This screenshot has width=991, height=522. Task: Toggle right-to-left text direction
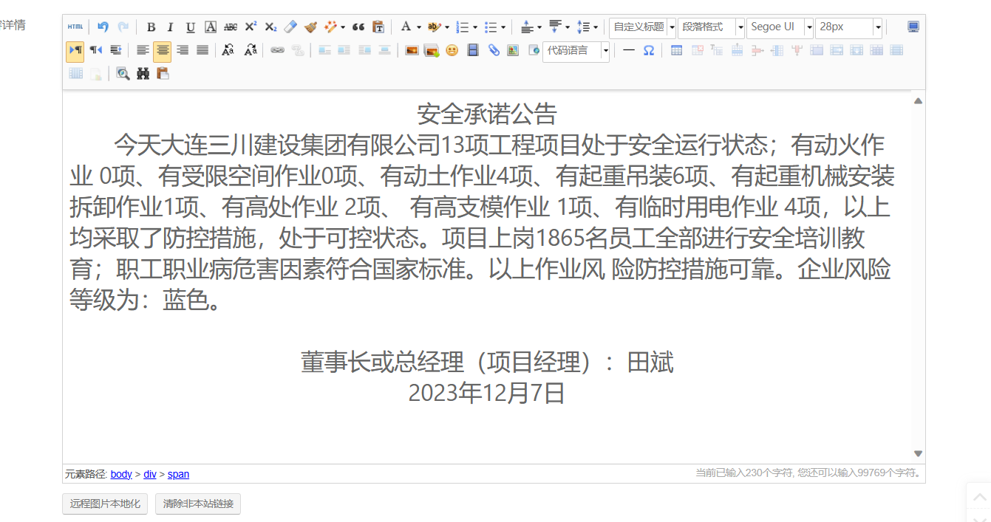coord(96,50)
